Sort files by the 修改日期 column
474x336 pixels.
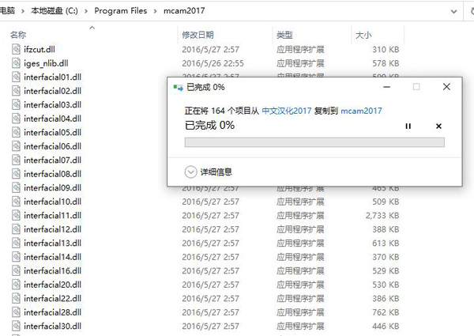(197, 35)
